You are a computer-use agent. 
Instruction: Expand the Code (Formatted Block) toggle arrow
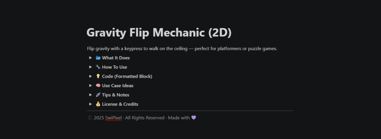(90, 76)
